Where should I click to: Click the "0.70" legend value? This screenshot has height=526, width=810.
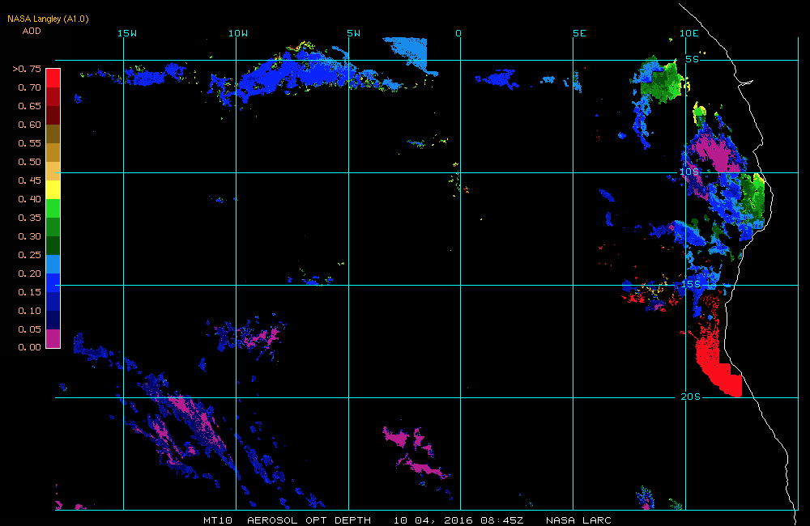(29, 87)
